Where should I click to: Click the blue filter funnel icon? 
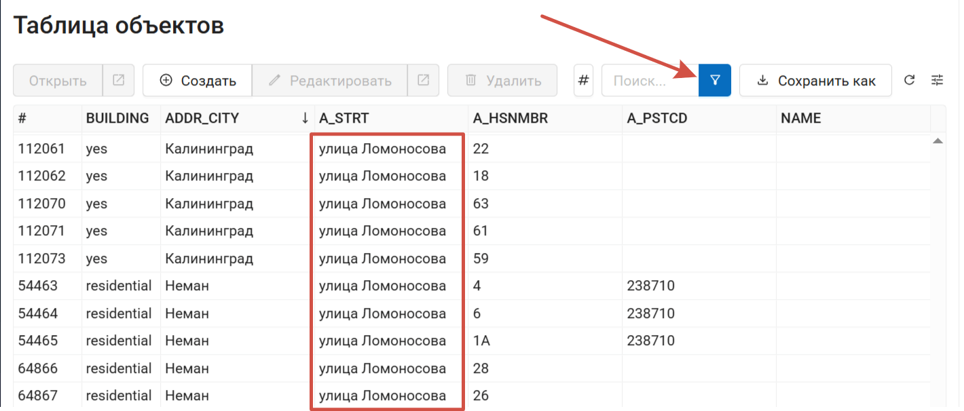click(714, 81)
